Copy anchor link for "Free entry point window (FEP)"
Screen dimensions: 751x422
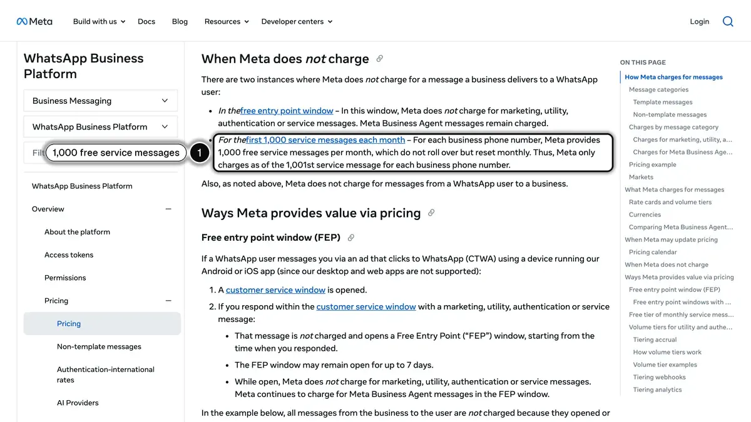(351, 238)
